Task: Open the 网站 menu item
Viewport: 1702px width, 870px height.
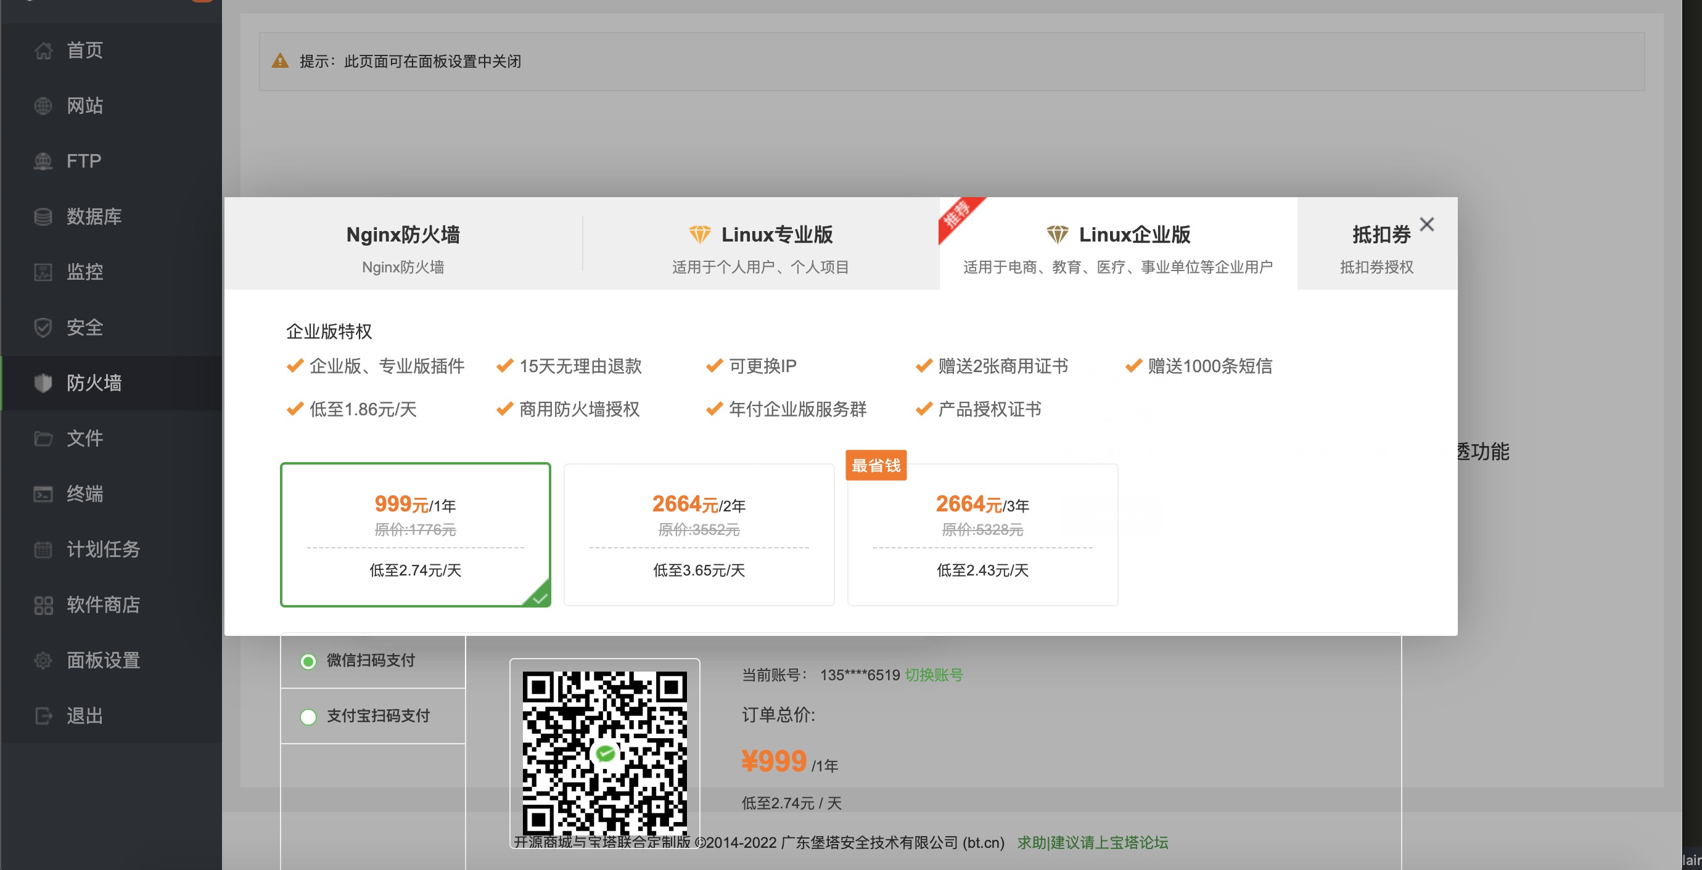Action: 111,105
